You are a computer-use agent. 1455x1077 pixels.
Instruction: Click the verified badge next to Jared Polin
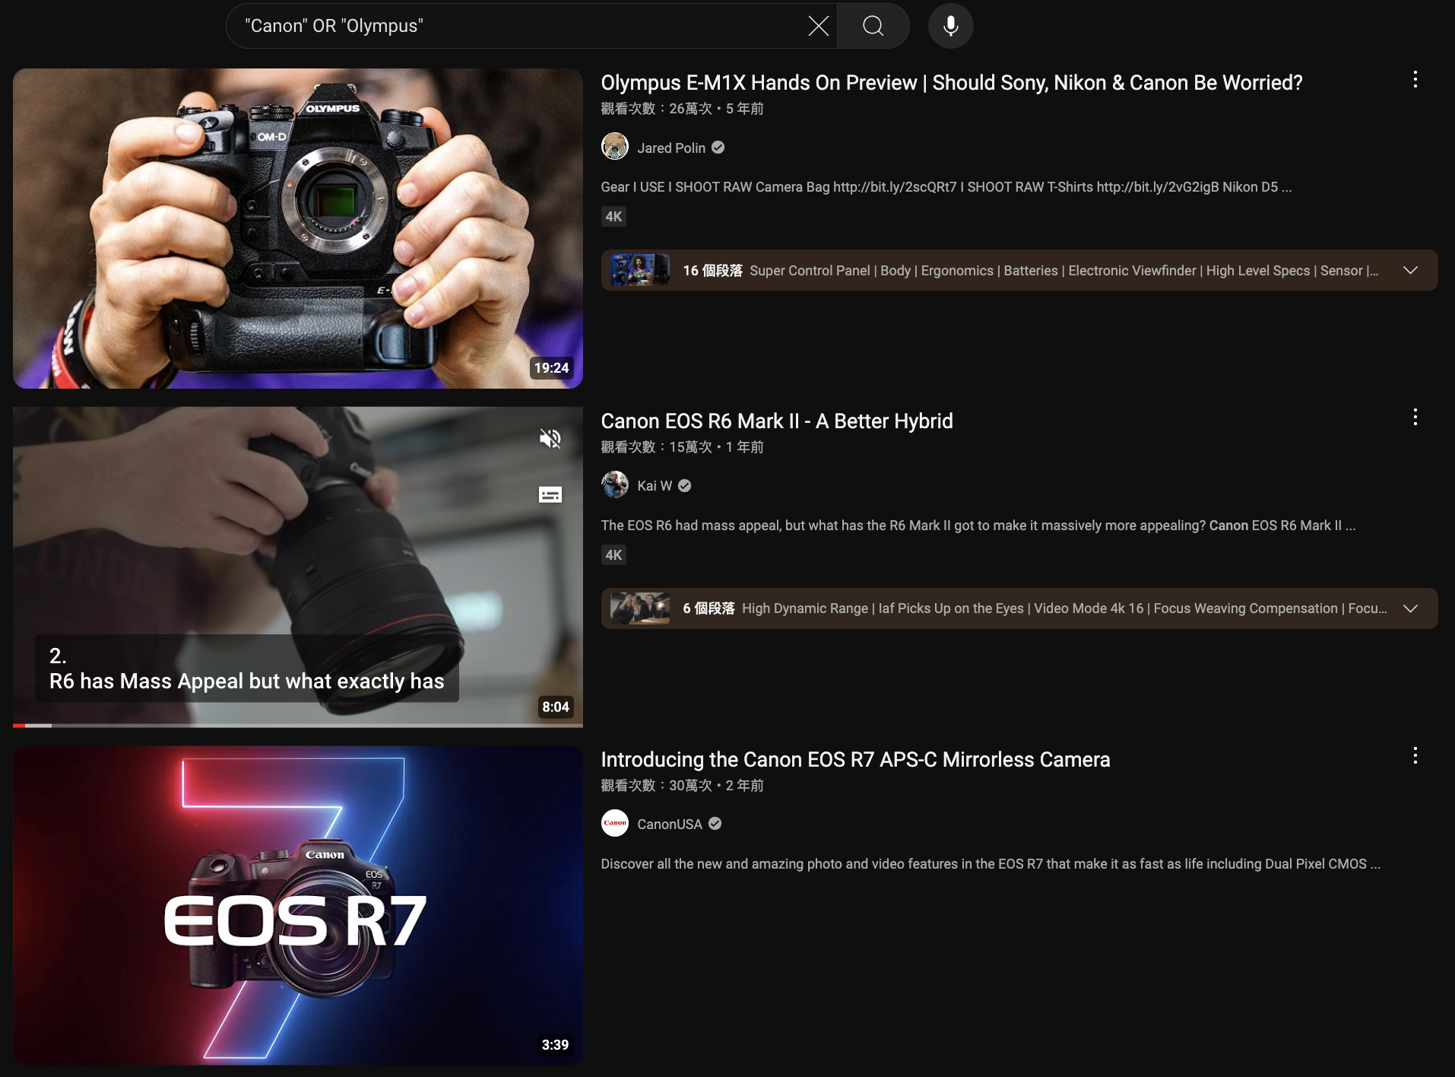718,148
